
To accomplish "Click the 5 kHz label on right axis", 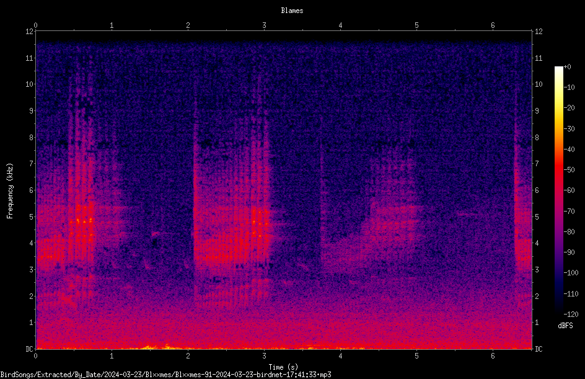I will pos(537,216).
